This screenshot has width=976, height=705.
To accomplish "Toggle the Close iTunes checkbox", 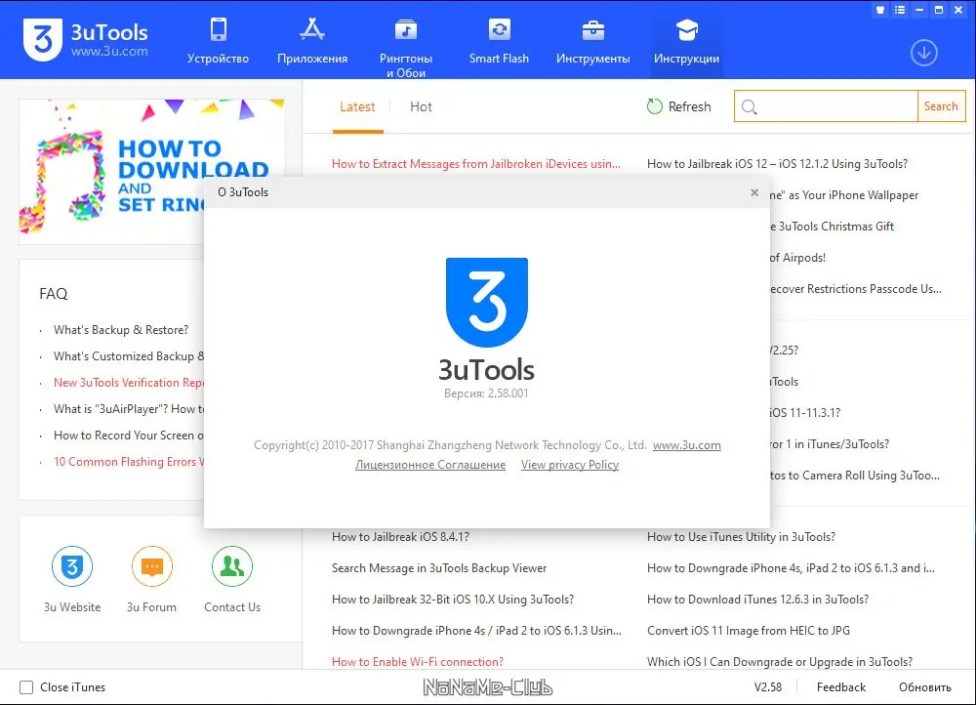I will click(26, 687).
